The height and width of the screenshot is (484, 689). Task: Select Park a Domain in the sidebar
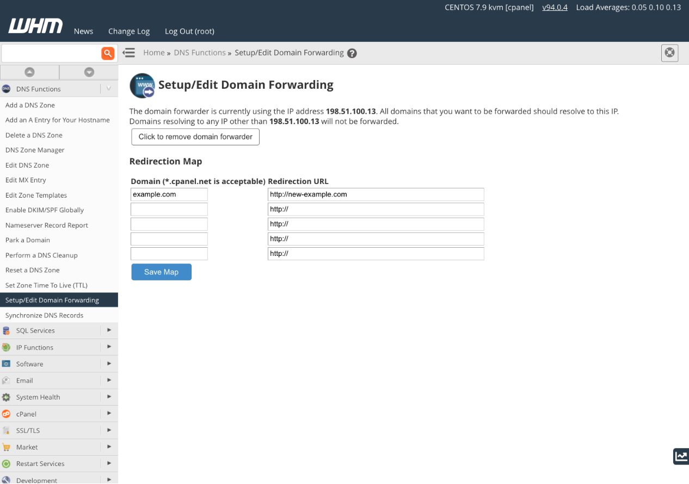[28, 240]
